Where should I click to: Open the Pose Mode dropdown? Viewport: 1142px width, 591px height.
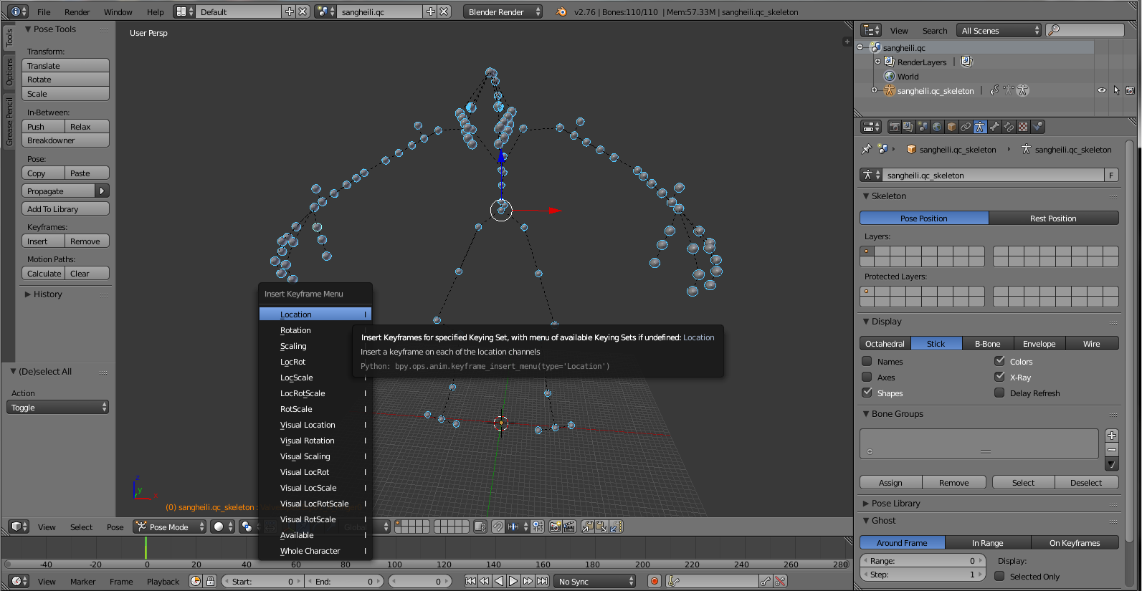click(x=170, y=527)
